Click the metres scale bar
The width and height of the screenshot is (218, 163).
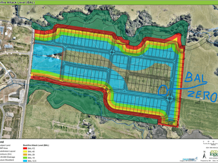(210, 143)
